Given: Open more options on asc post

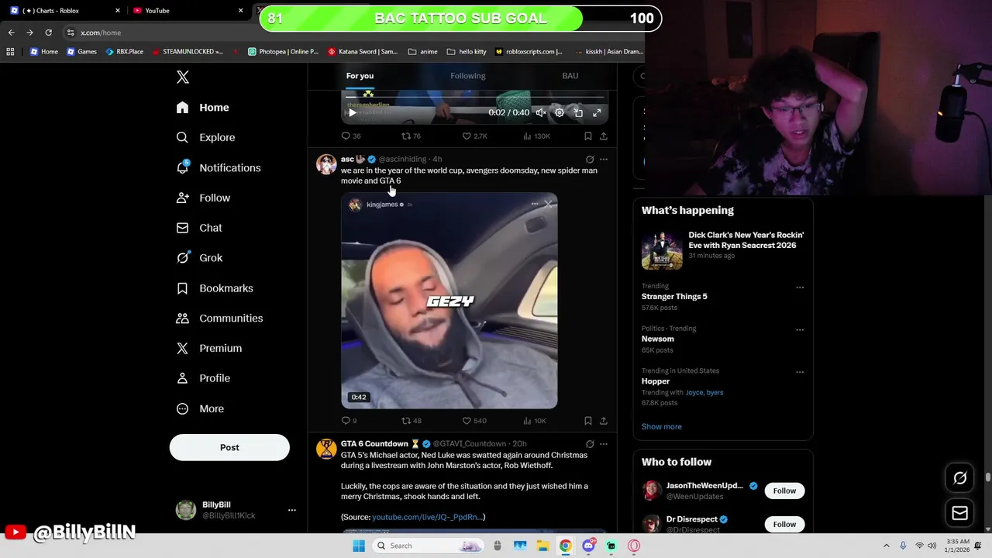Looking at the screenshot, I should tap(604, 159).
